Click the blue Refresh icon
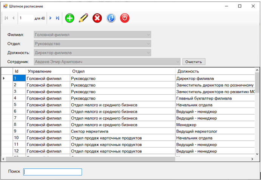 [111, 18]
